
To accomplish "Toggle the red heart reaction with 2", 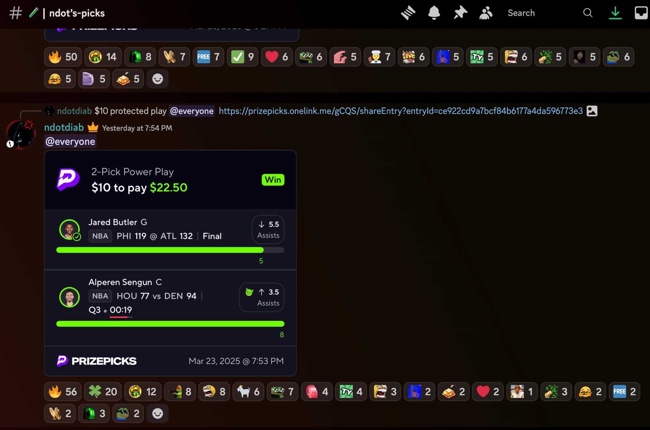I will [x=488, y=392].
